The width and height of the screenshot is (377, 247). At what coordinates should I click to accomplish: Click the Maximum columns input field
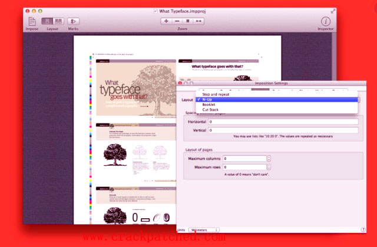tap(245, 158)
